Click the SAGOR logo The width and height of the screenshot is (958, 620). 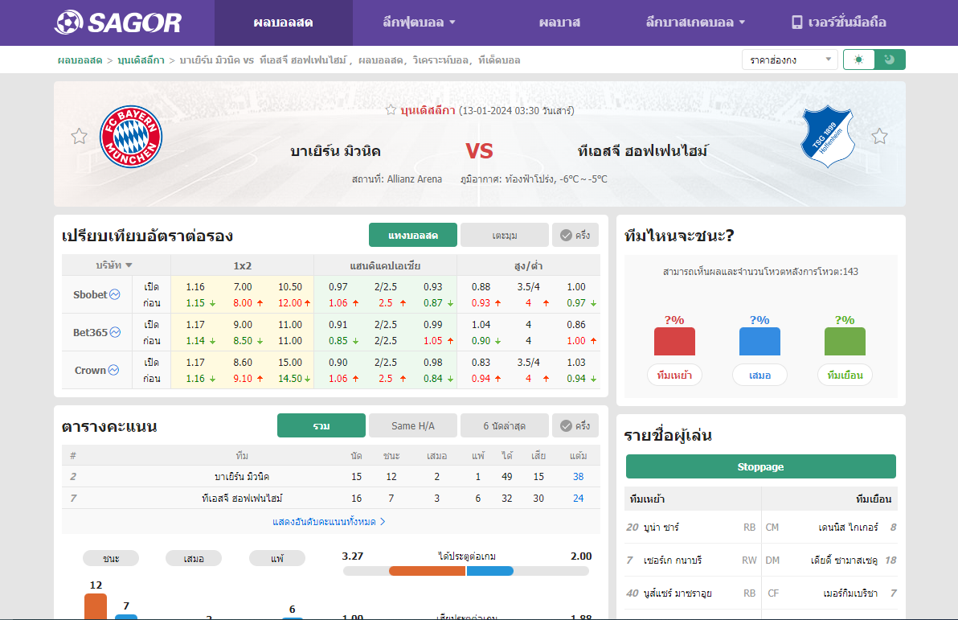(x=118, y=23)
